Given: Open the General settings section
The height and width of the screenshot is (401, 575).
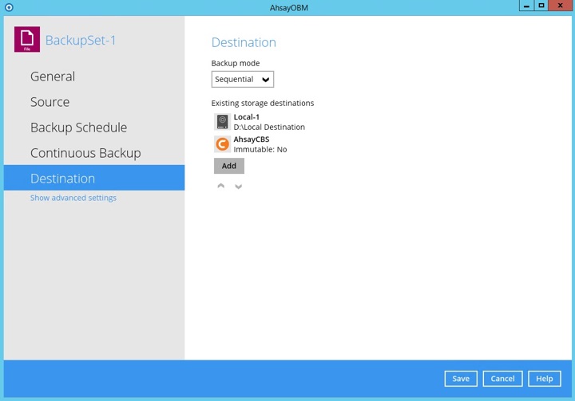Looking at the screenshot, I should pyautogui.click(x=53, y=77).
